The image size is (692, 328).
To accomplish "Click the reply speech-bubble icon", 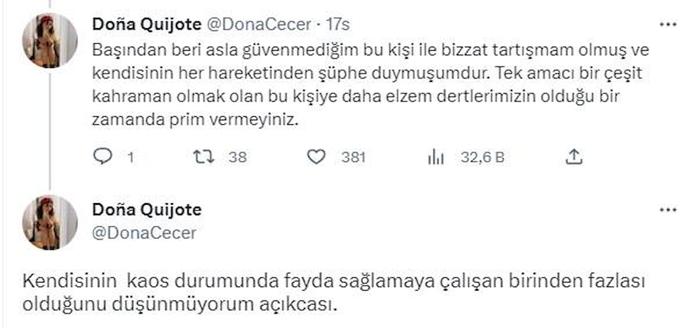I will point(101,157).
